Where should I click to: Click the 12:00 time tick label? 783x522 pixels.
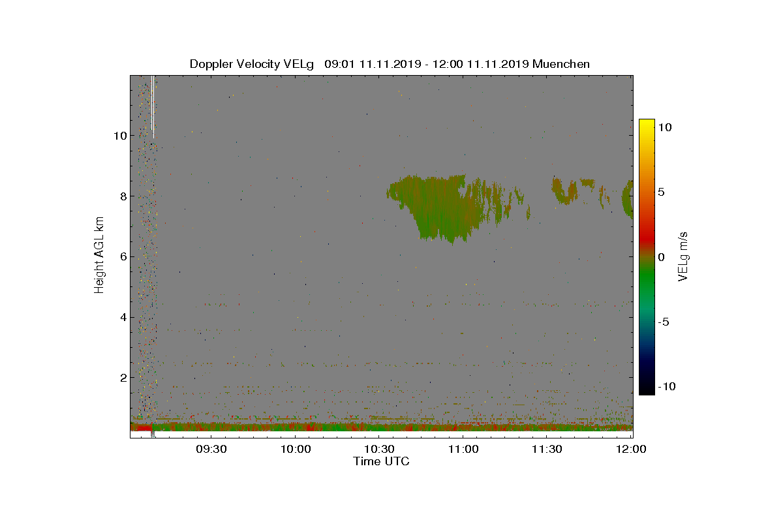pos(631,449)
